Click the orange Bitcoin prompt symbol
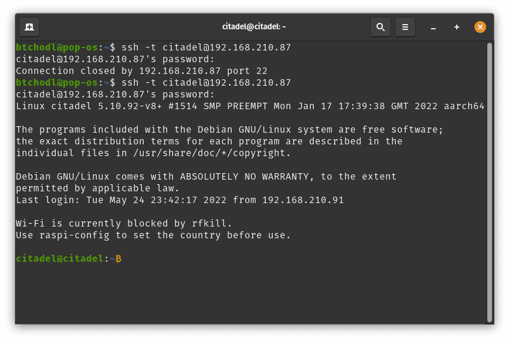Image resolution: width=509 pixels, height=341 pixels. tap(118, 258)
